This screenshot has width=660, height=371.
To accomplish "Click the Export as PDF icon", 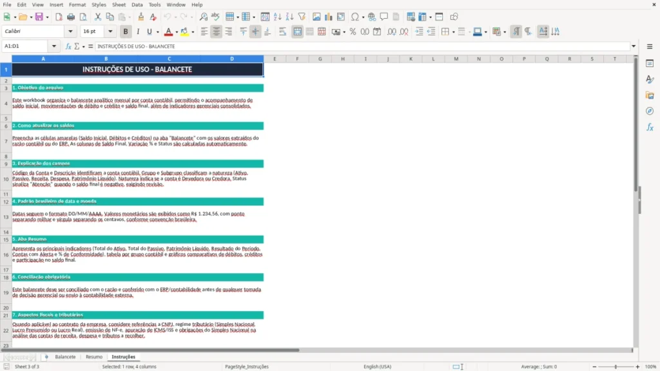I will (x=59, y=17).
